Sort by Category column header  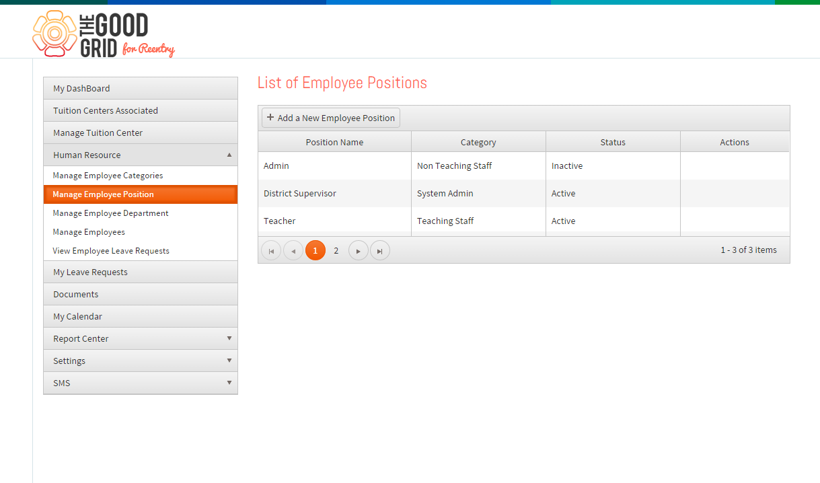pyautogui.click(x=478, y=142)
